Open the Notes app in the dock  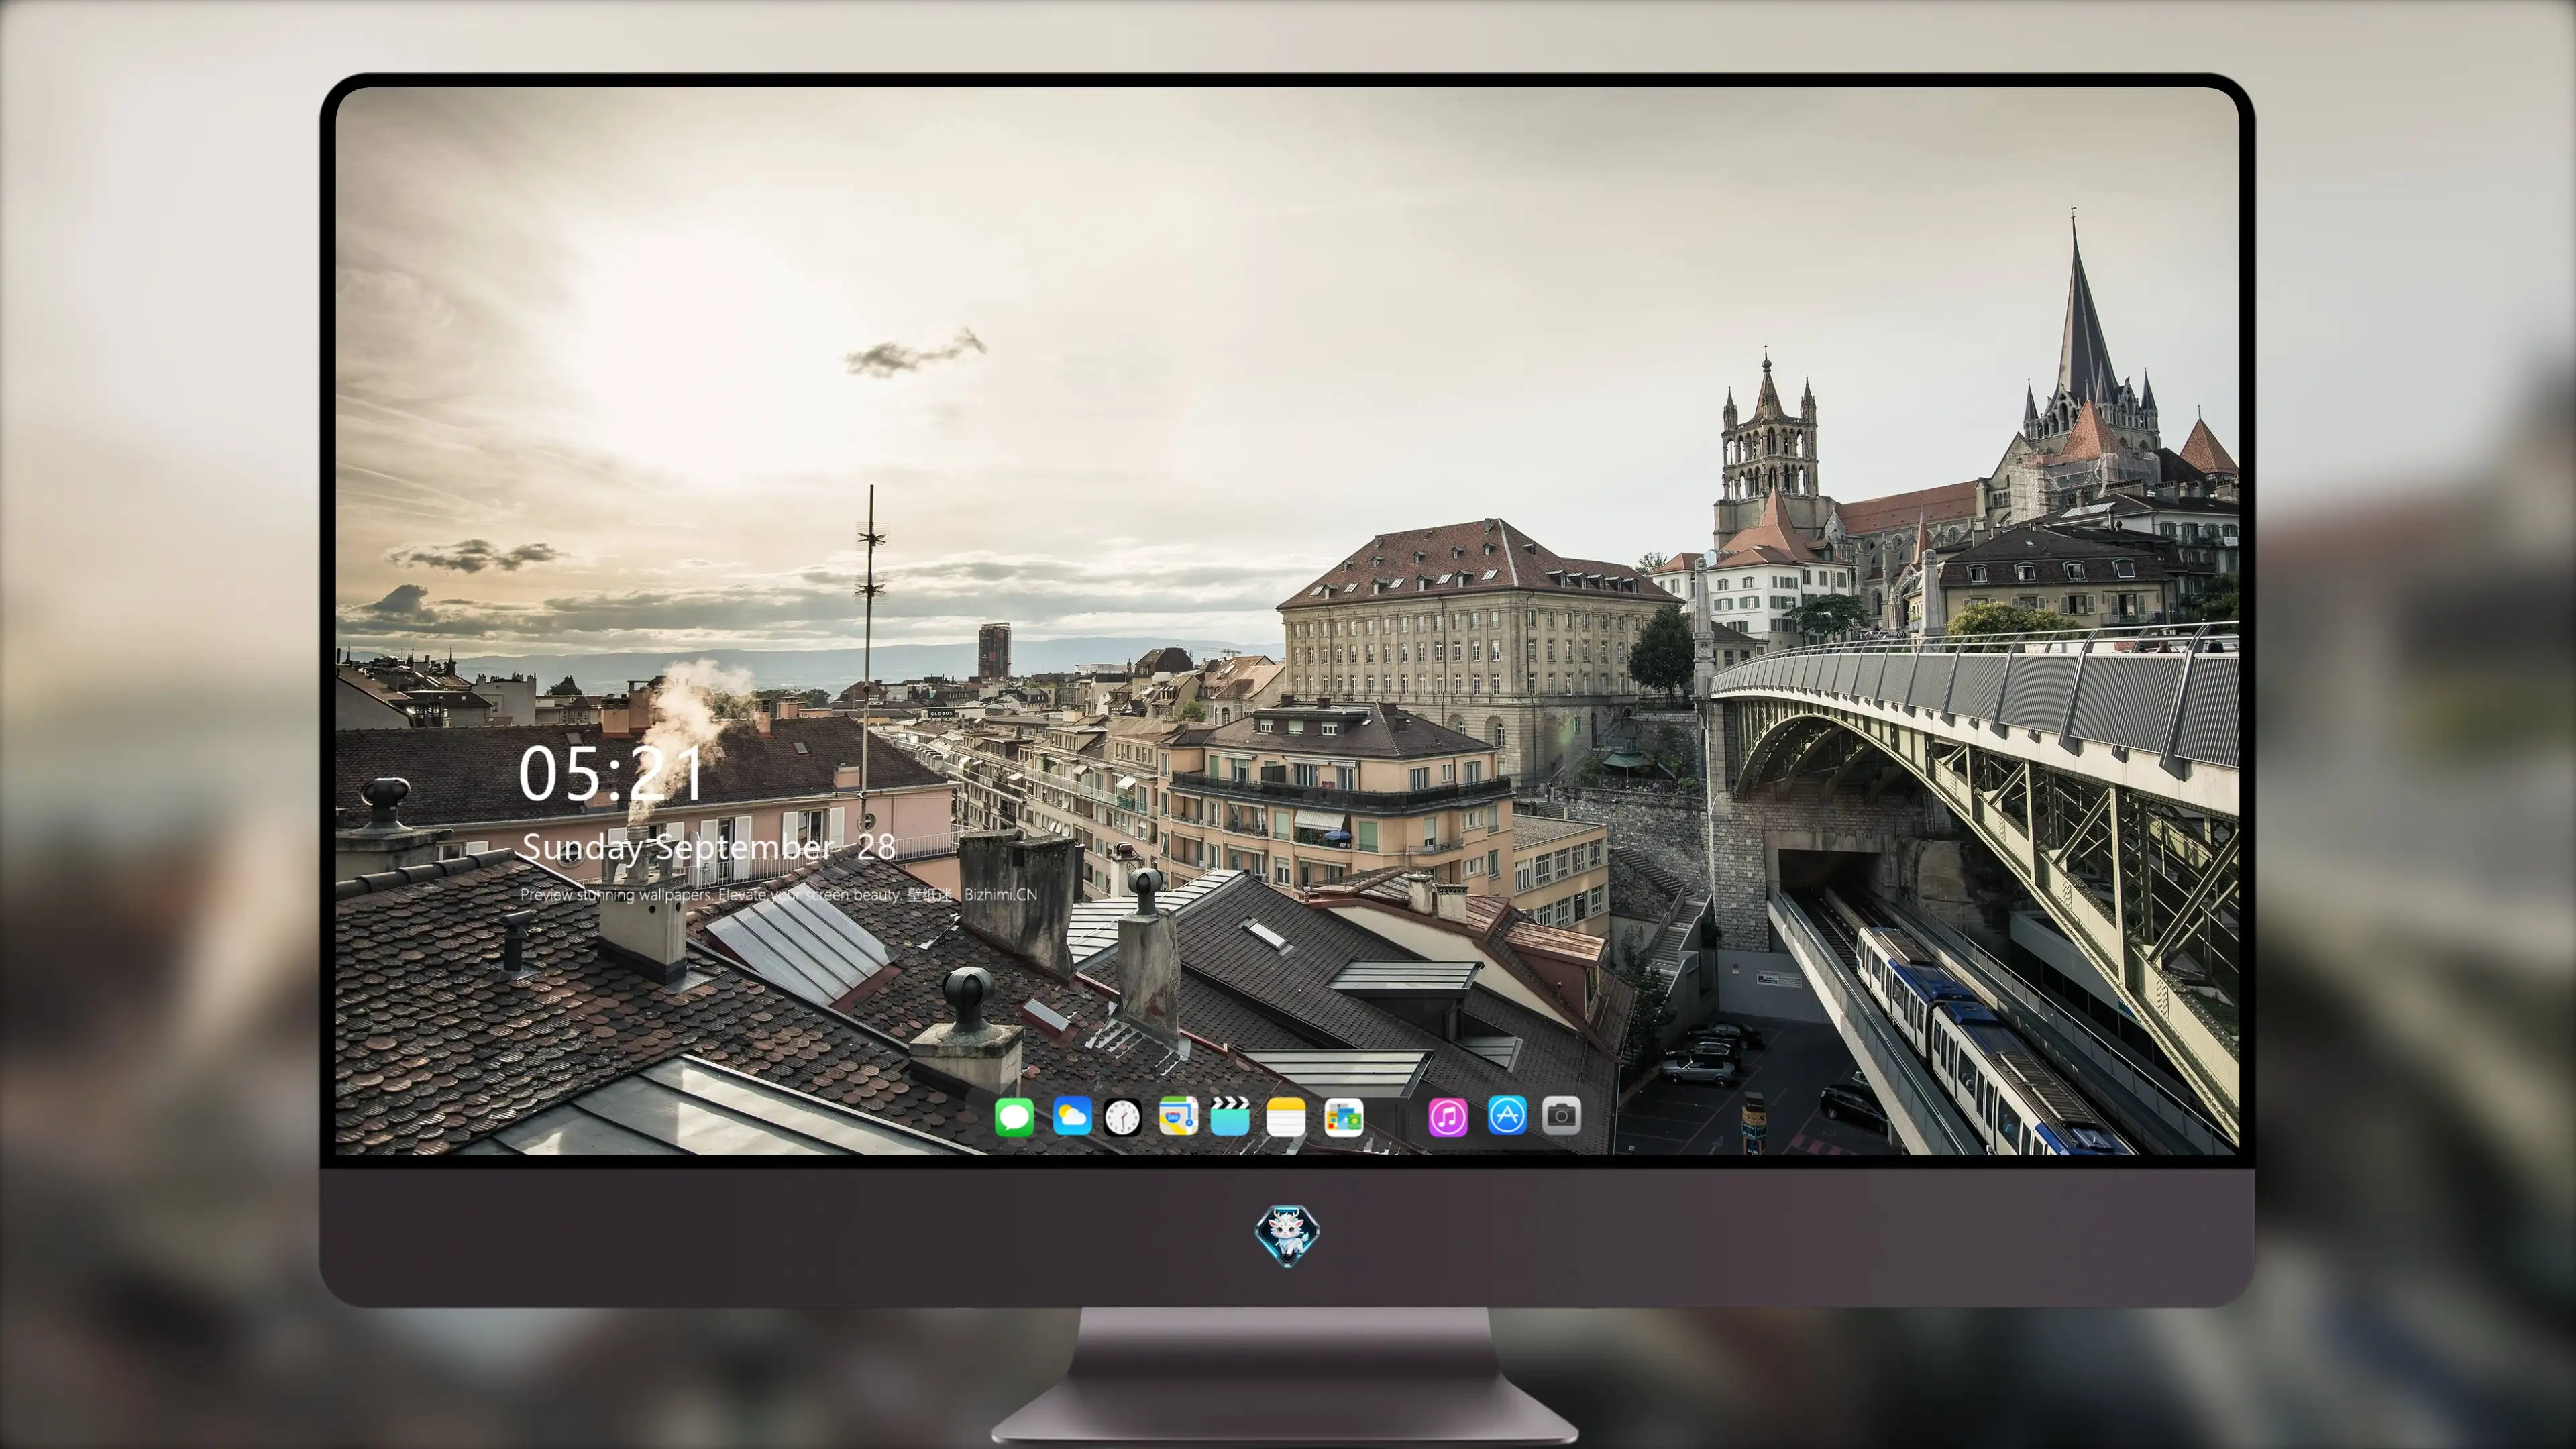tap(1286, 1116)
